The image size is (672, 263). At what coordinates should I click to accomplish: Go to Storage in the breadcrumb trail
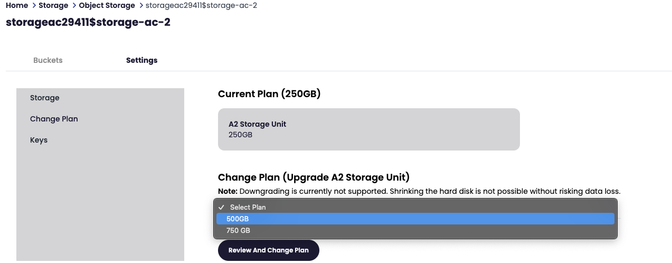(x=53, y=5)
